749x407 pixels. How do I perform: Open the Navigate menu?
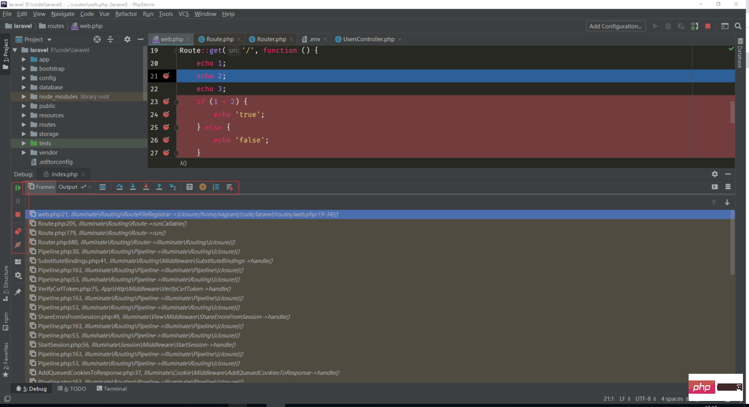click(63, 14)
